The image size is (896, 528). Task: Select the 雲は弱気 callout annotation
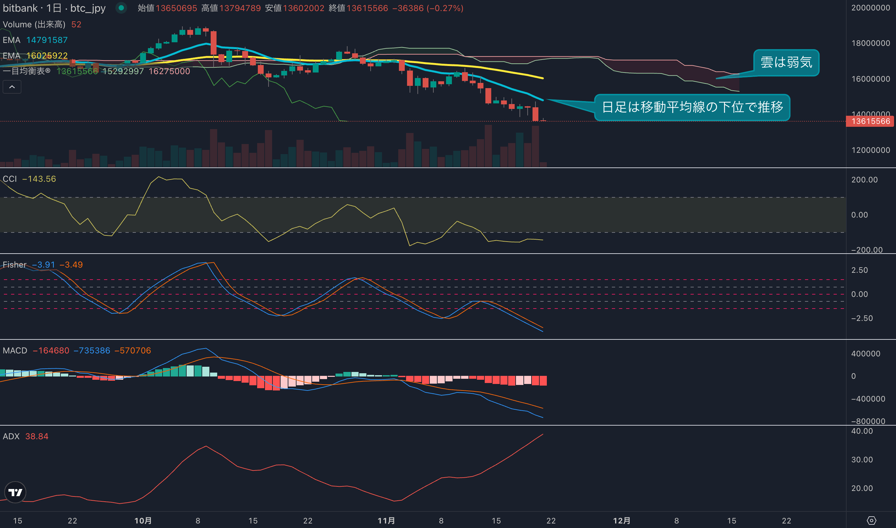[786, 63]
